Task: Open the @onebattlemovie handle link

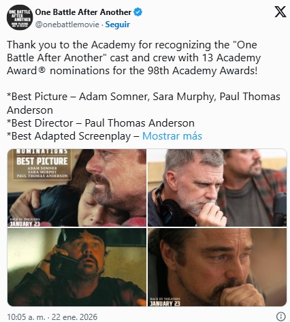Action: pos(67,25)
